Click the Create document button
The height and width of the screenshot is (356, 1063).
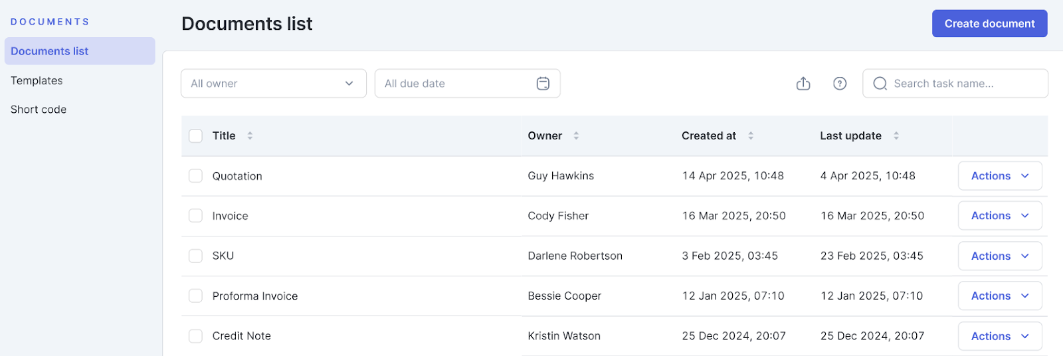point(989,24)
